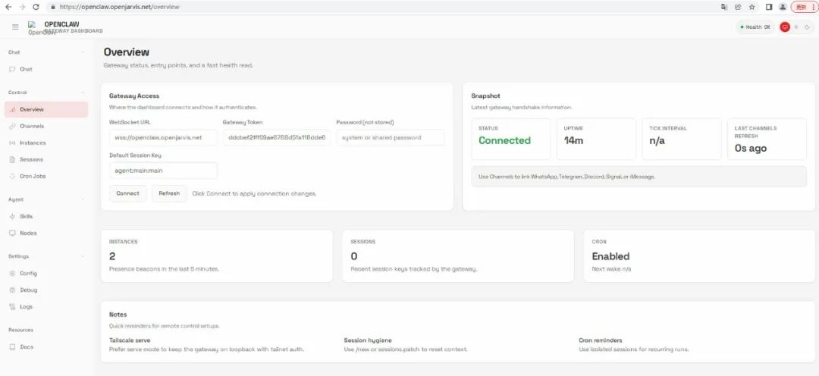Select the red system theme button
The height and width of the screenshot is (376, 819).
tap(785, 27)
